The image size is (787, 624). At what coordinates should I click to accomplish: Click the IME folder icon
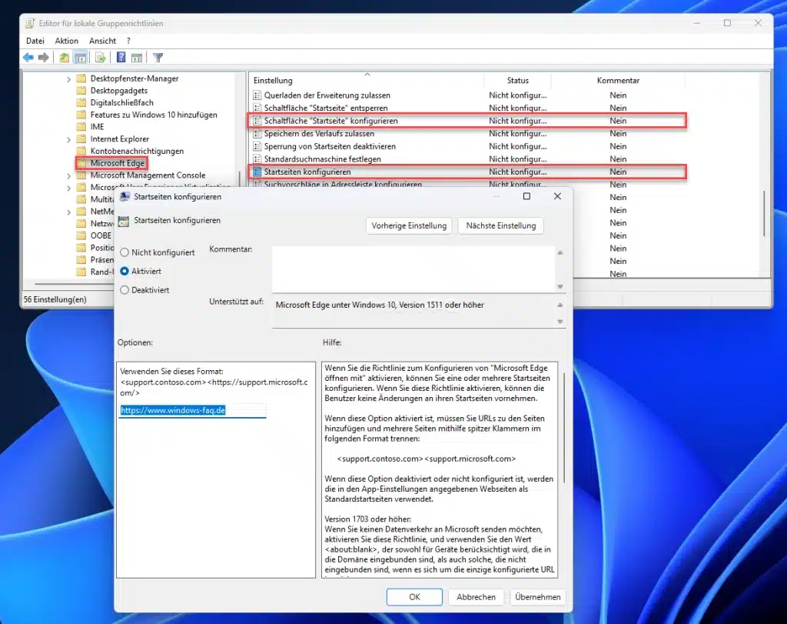point(81,127)
